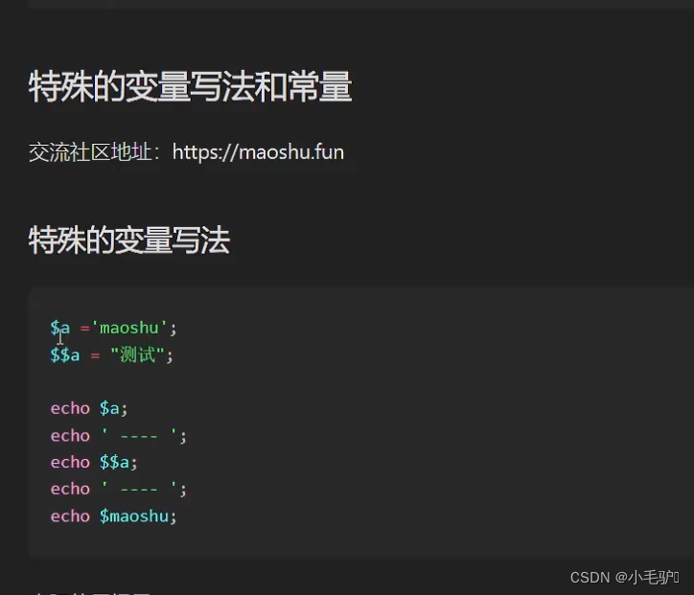Image resolution: width=694 pixels, height=595 pixels.
Task: Select the $maoshu variable in last line
Action: pos(134,516)
